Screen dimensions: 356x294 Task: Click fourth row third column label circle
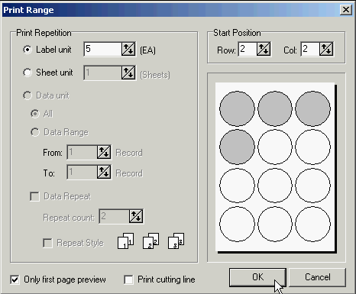(313, 224)
